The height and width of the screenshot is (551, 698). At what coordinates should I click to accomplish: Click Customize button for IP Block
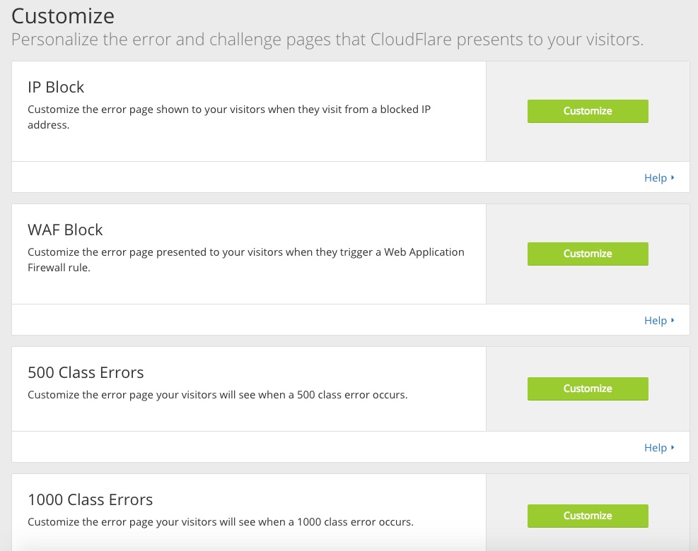[x=588, y=111]
